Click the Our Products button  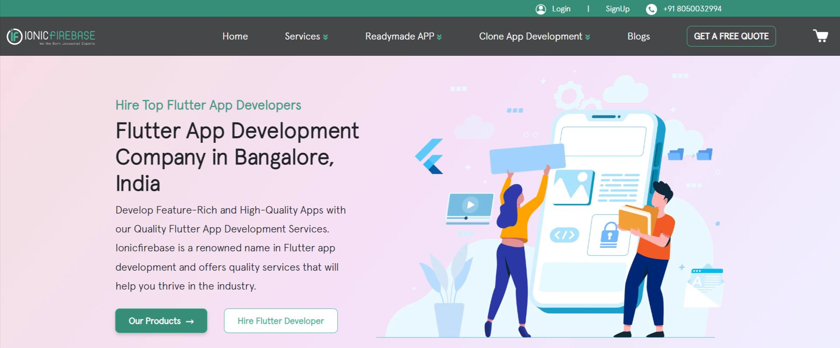pos(161,321)
